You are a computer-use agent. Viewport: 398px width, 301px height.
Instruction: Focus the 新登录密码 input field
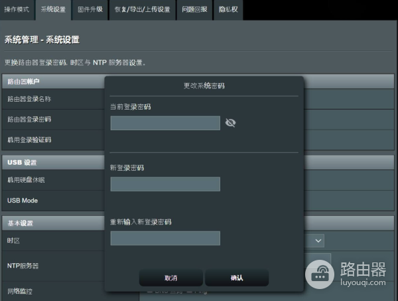(165, 184)
